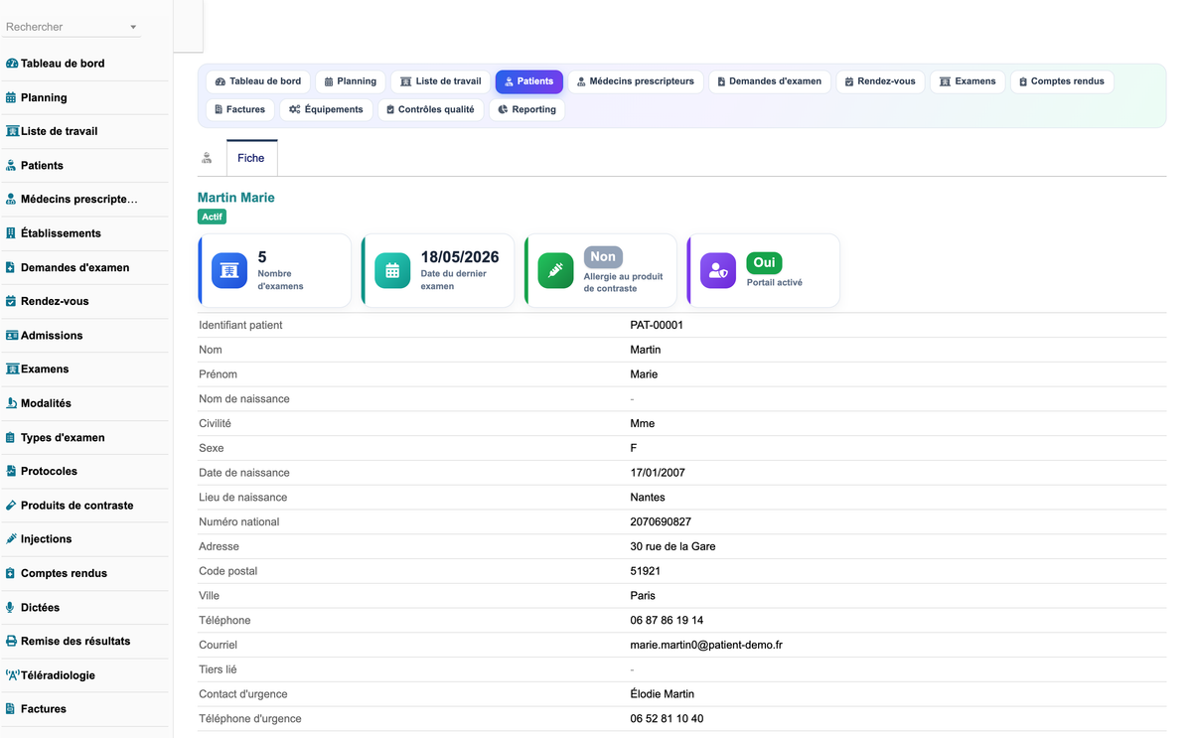Viewport: 1192px width, 738px height.
Task: Click the emergency contact Élodie Martin
Action: click(x=663, y=694)
